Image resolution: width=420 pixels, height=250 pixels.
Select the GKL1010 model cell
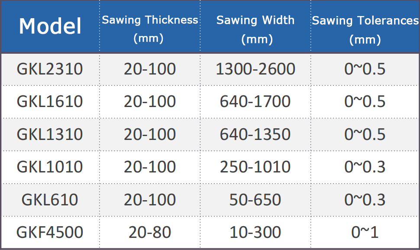(x=50, y=167)
